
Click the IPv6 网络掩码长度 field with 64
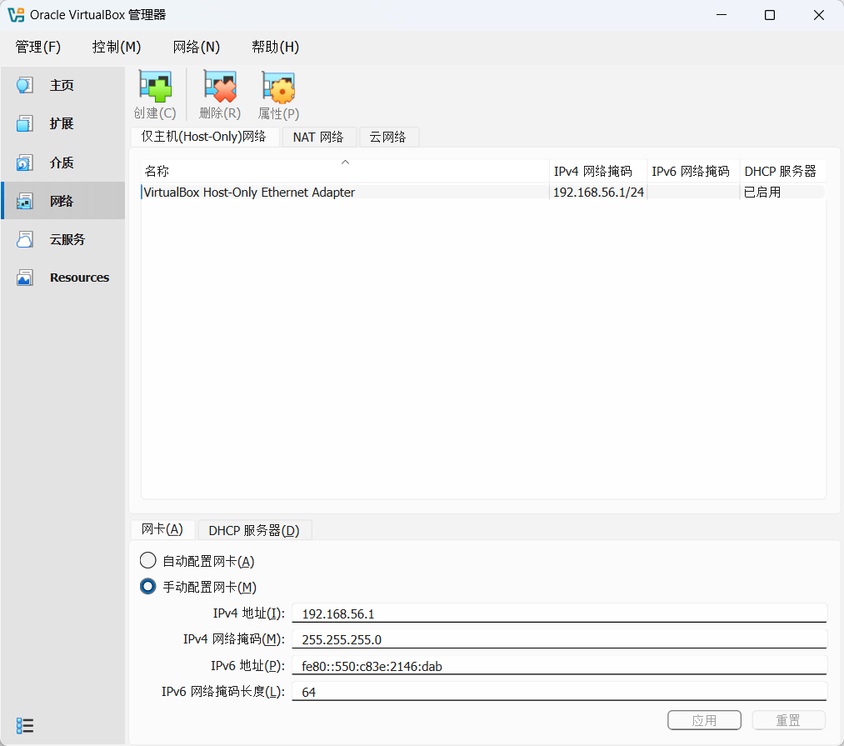click(x=559, y=692)
